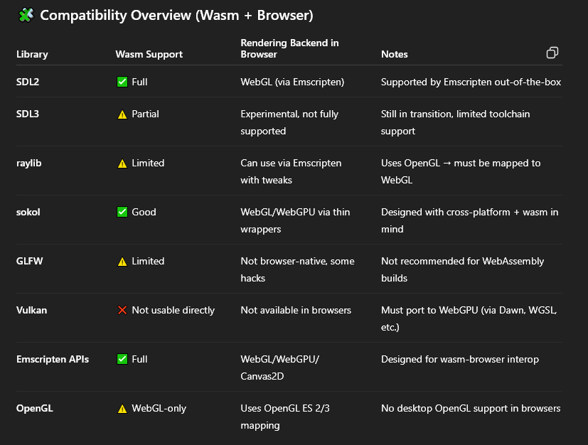Image resolution: width=588 pixels, height=445 pixels.
Task: Click the green checkmark for Emscripten APIs
Action: tap(122, 359)
